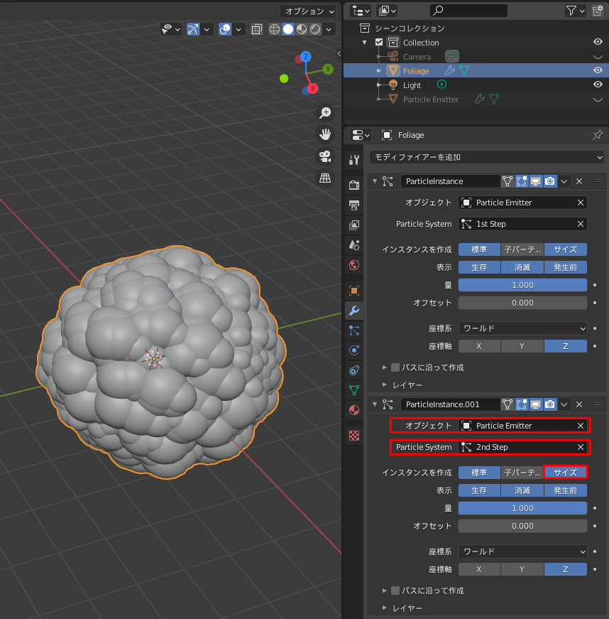
Task: Open Tool properties tab
Action: [354, 160]
